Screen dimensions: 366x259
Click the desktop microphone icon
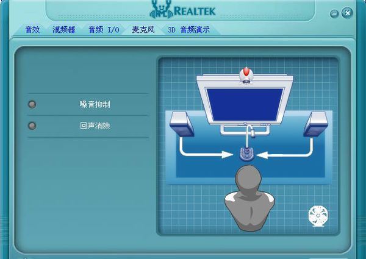coord(246,154)
